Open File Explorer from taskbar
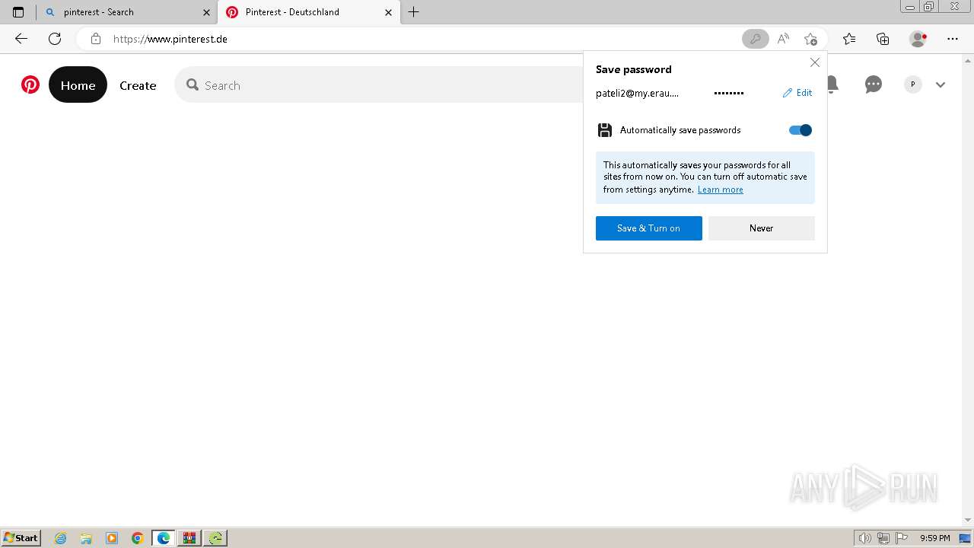974x548 pixels. 86,538
